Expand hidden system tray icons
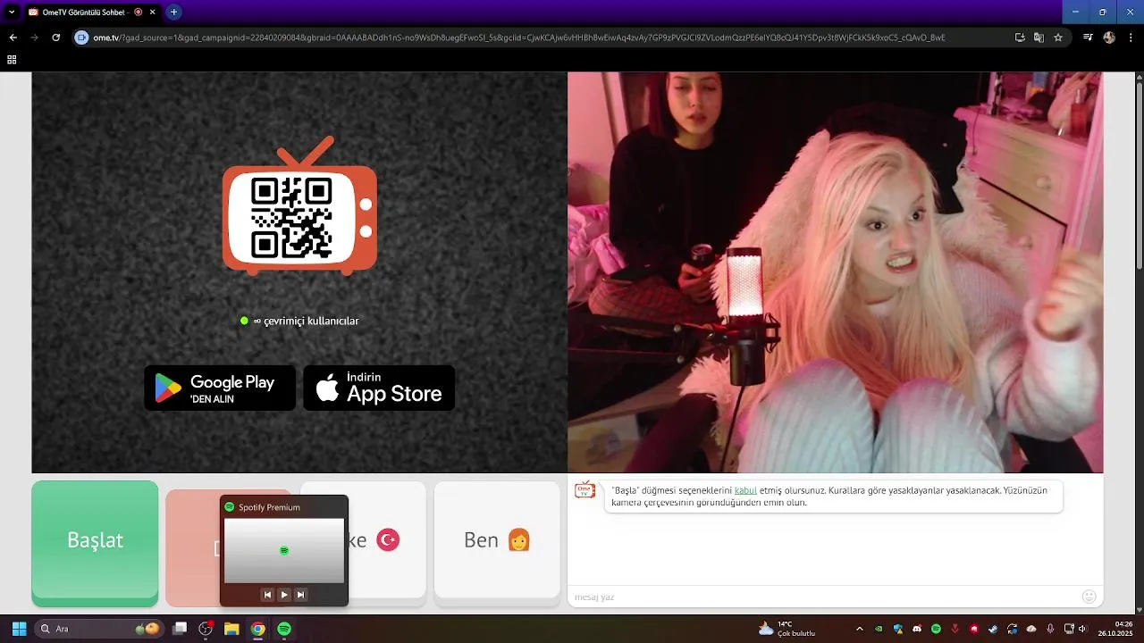 (x=859, y=629)
